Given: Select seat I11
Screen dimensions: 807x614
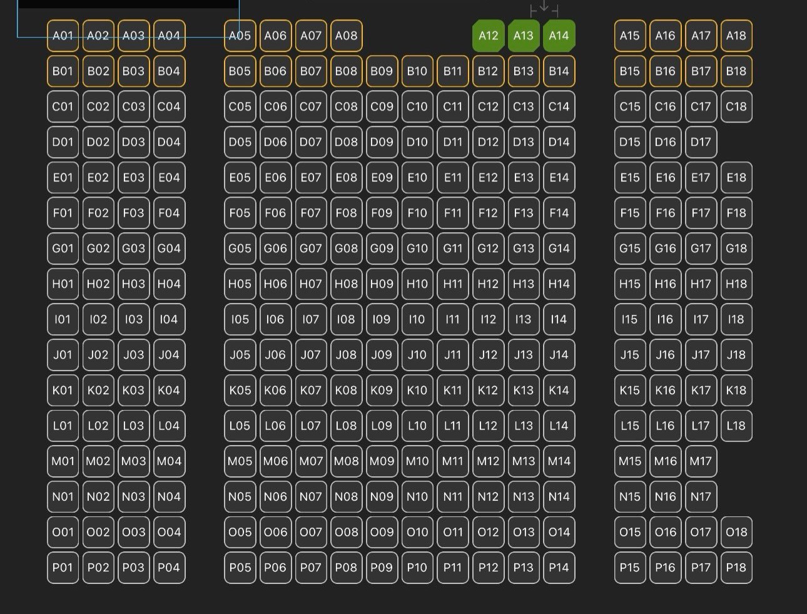Looking at the screenshot, I should tap(452, 319).
